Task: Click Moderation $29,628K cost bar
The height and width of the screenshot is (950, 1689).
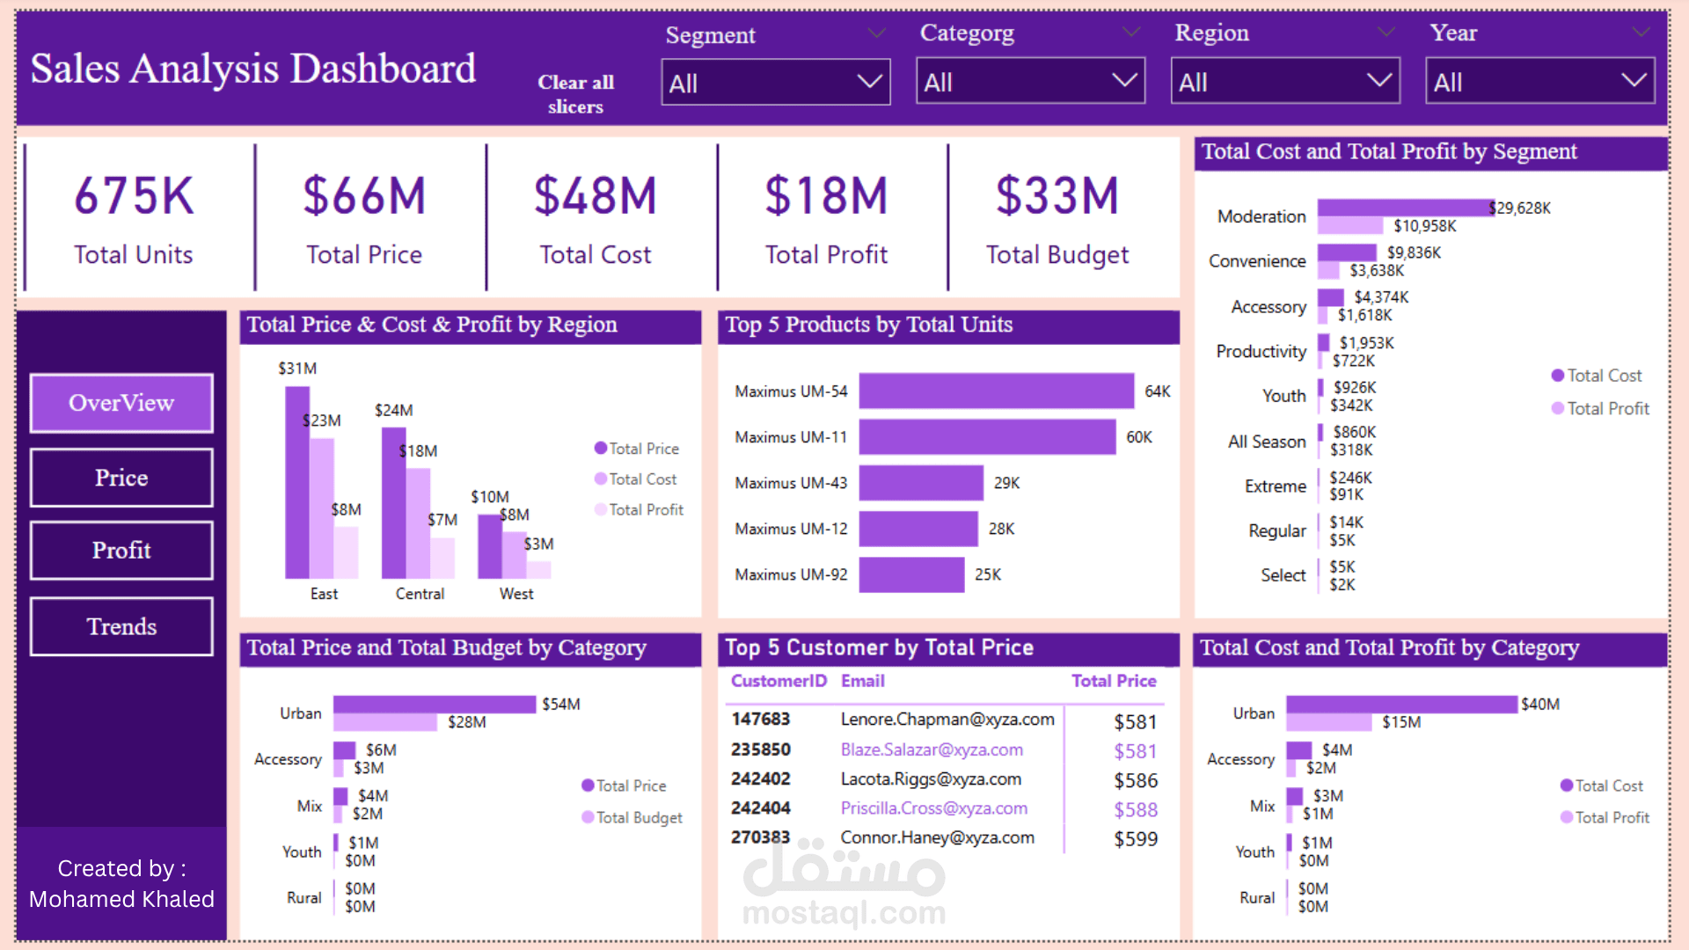Action: pyautogui.click(x=1406, y=208)
